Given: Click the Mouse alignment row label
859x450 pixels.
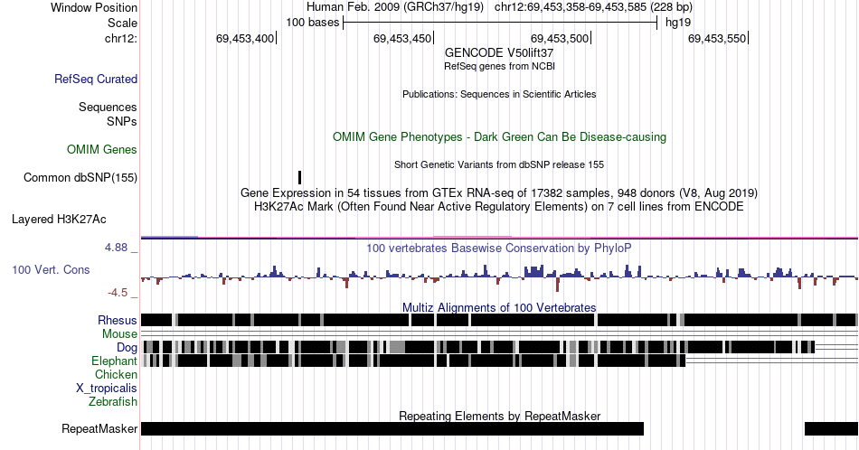Looking at the screenshot, I should tap(119, 334).
